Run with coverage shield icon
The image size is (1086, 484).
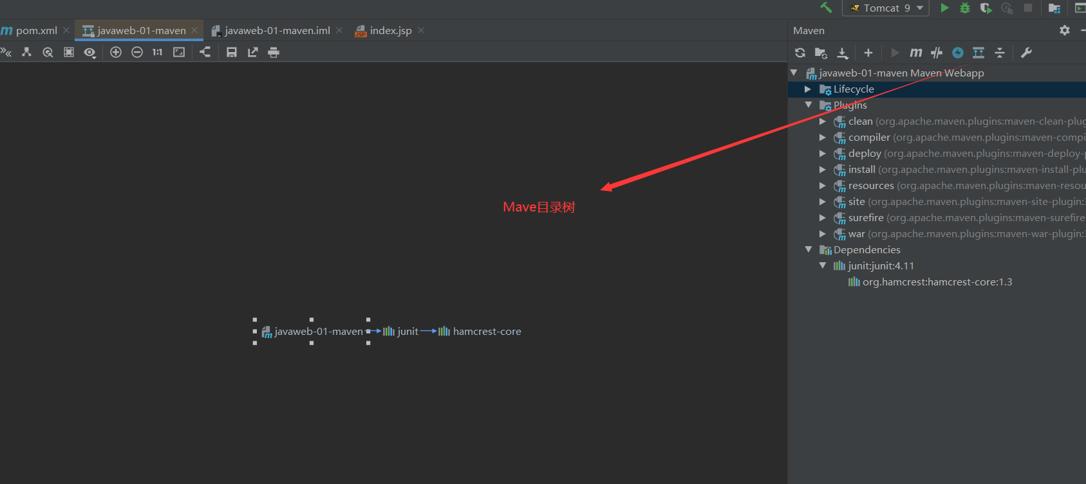986,8
